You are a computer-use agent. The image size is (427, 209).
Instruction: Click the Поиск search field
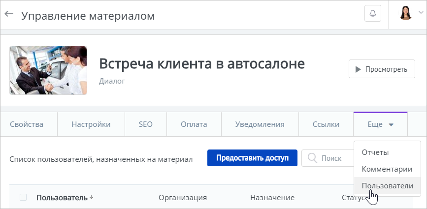328,158
